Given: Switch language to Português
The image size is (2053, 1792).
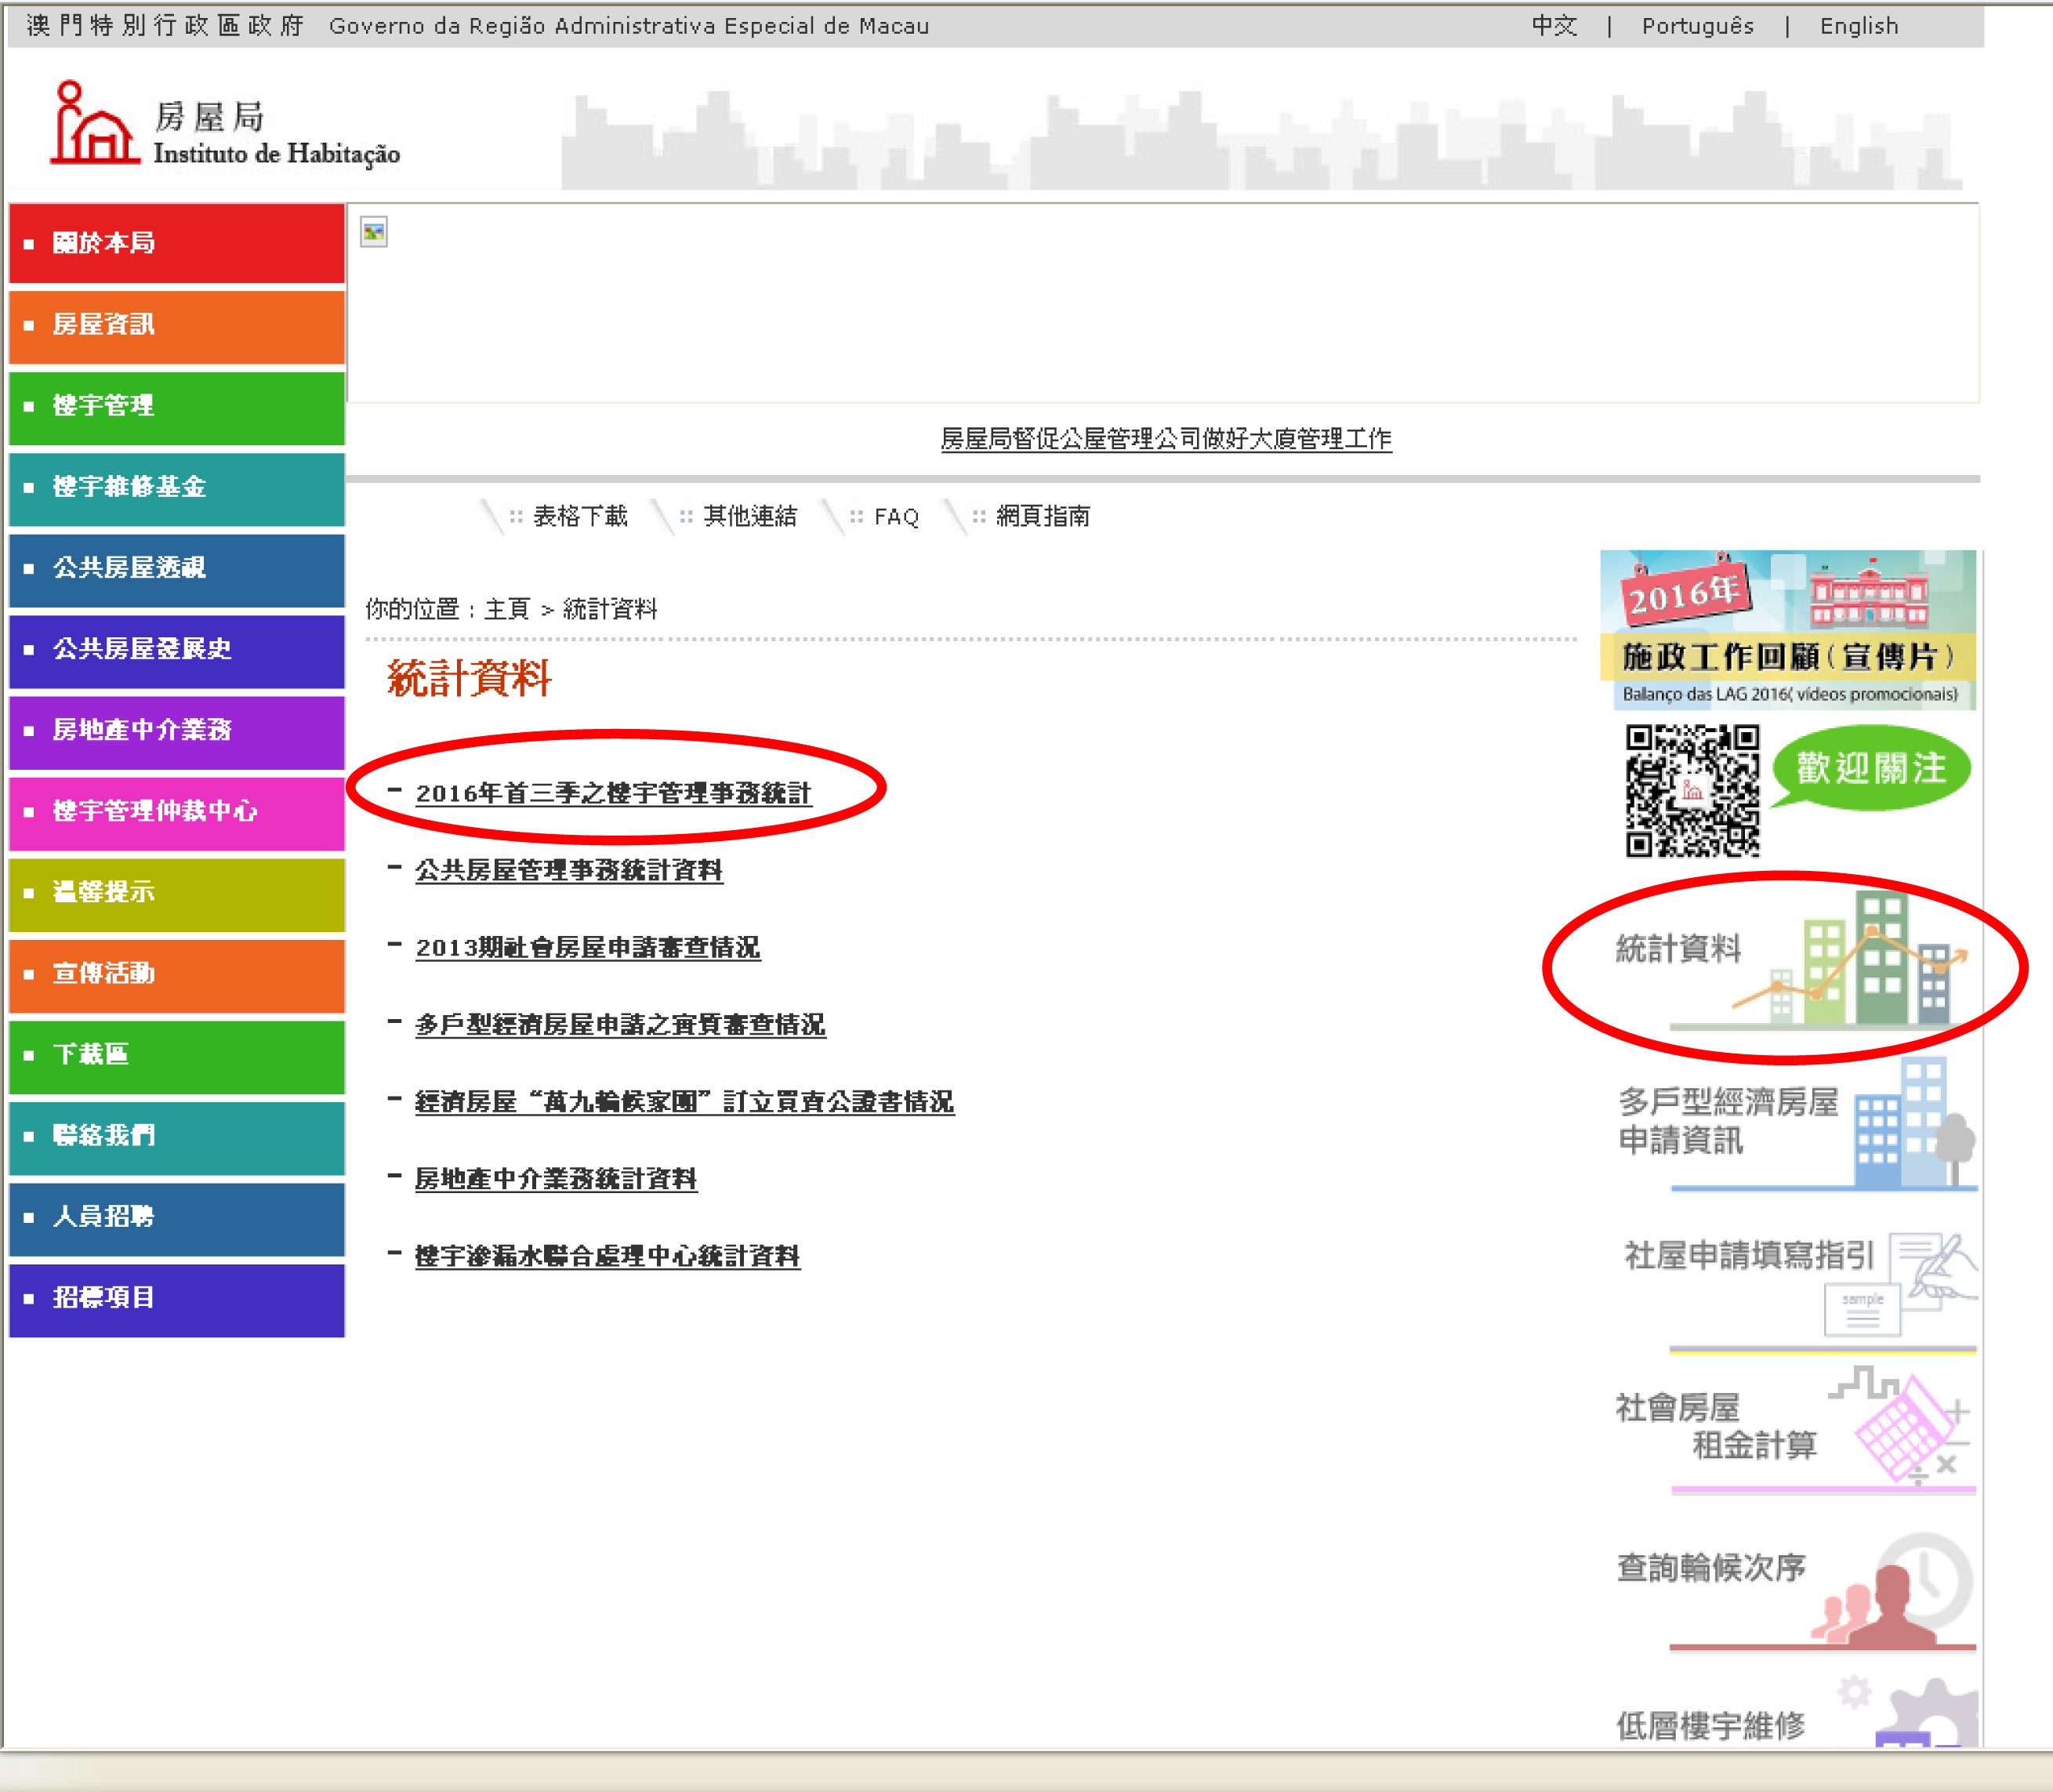Looking at the screenshot, I should (x=1697, y=26).
